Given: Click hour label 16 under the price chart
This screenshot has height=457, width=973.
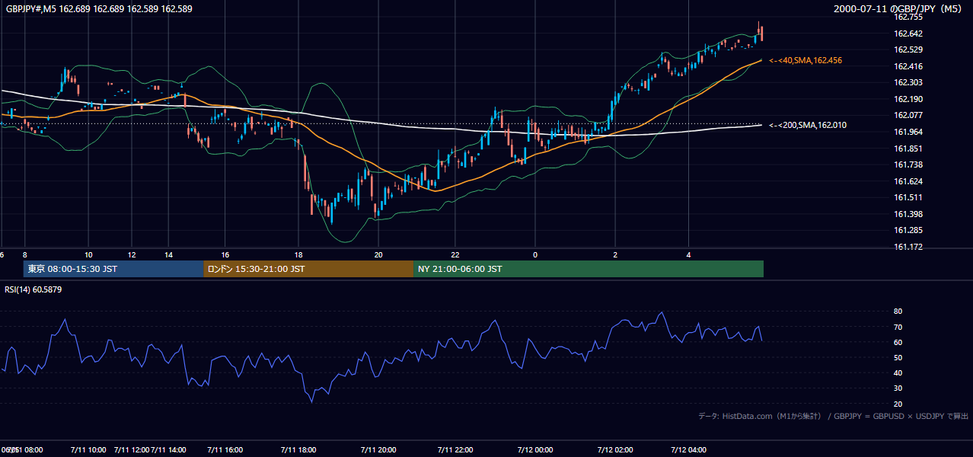Looking at the screenshot, I should coord(225,254).
